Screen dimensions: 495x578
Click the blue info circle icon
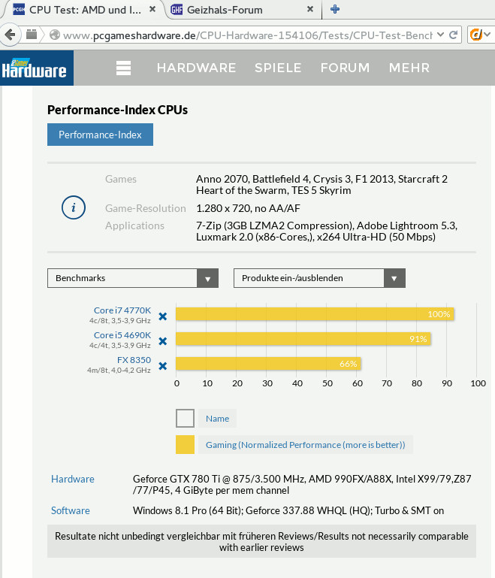coord(73,207)
